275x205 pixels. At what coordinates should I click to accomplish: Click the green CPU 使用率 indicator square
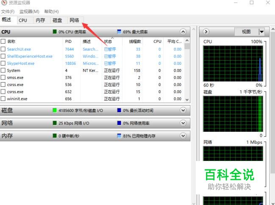tap(55, 32)
